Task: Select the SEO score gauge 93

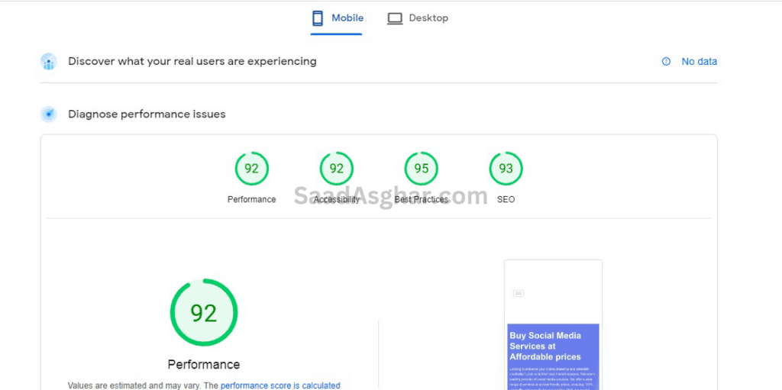Action: (x=506, y=169)
